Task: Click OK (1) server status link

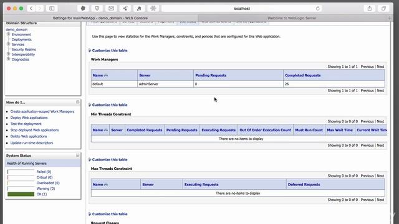Action: point(42,194)
